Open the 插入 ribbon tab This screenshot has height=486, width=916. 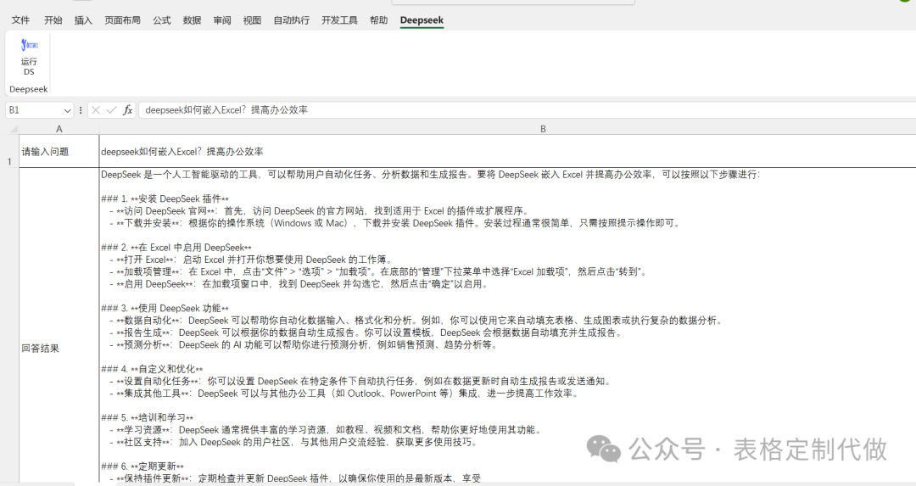click(x=83, y=20)
